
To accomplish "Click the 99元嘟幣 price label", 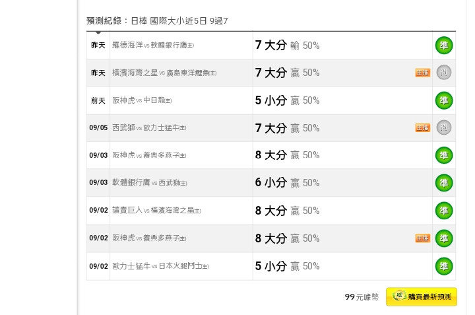I will 362,297.
